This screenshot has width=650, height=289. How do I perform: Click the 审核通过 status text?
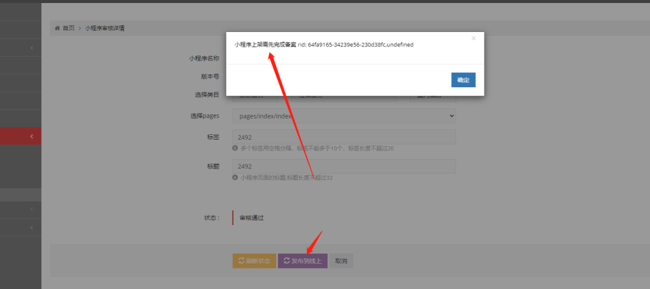pos(252,217)
